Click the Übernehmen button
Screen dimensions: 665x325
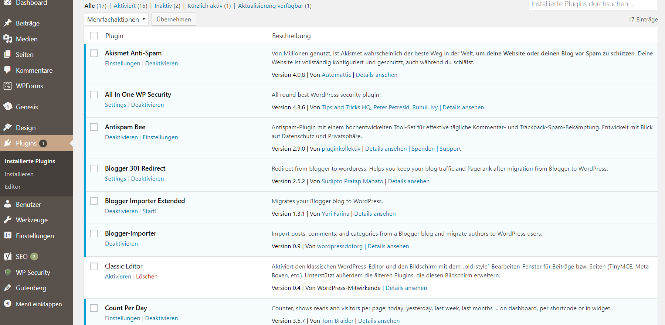pos(174,19)
